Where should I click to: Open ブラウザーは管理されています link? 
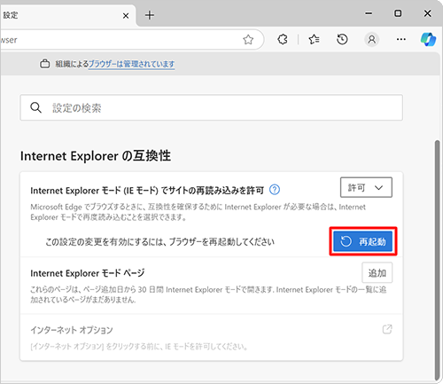tap(131, 64)
